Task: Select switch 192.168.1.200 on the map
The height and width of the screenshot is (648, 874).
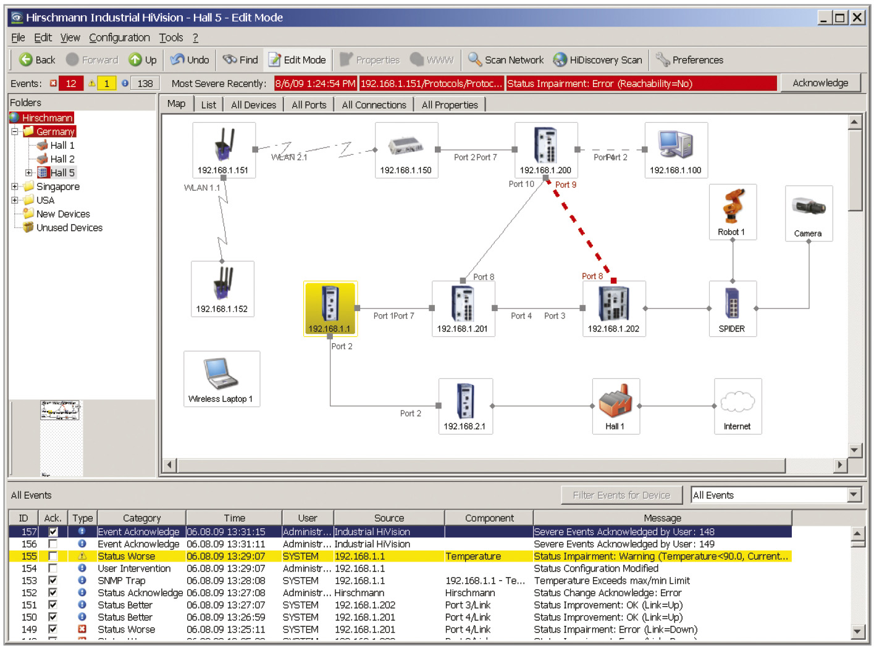Action: click(x=546, y=150)
